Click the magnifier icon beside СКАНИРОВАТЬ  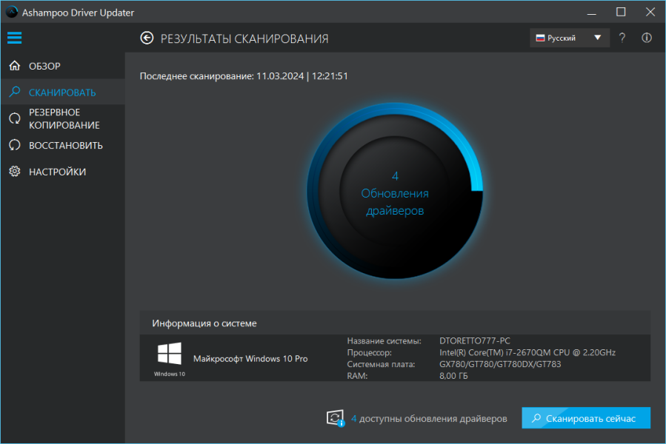click(x=15, y=92)
